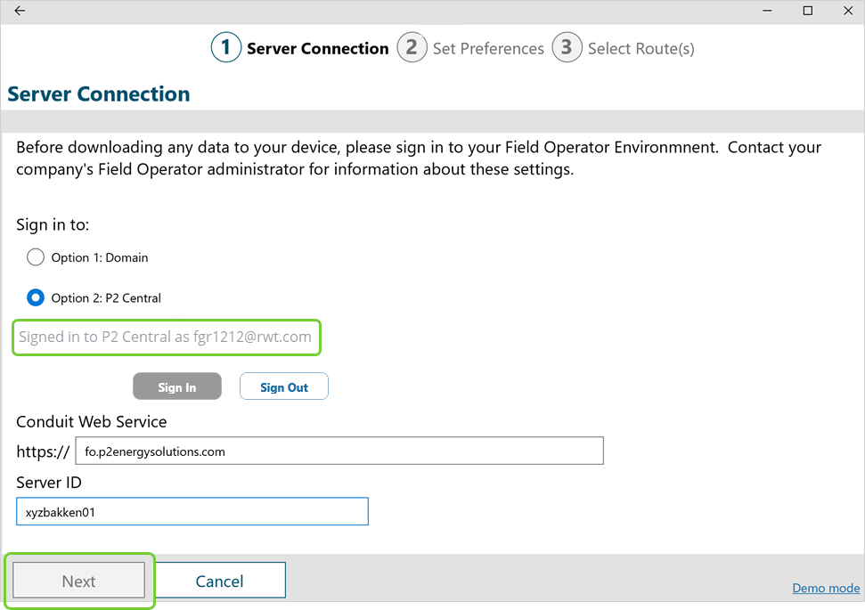This screenshot has width=865, height=610.
Task: Select the Option 2: P2 Central radio button
Action: (x=36, y=297)
